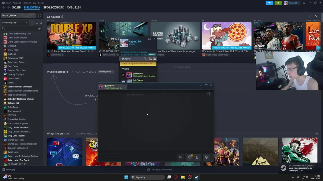Switch to SPOŁECZNOŚĆ tab
The height and width of the screenshot is (181, 323).
click(x=53, y=8)
